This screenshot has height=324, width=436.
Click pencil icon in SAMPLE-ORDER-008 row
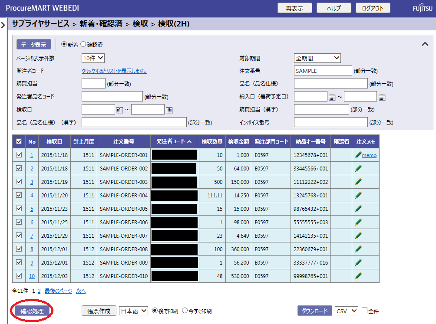click(x=358, y=249)
